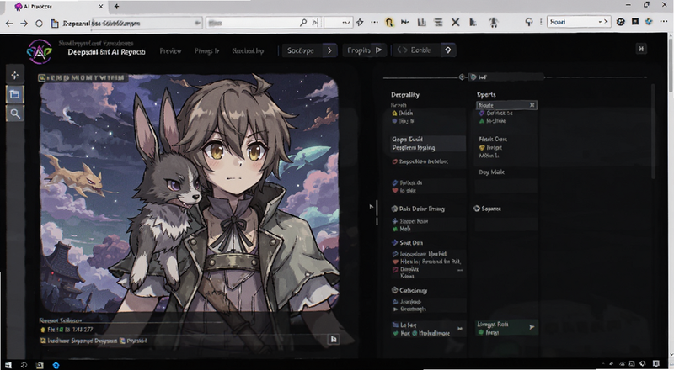Click the X-shaped toolbar icon in browser bar
The width and height of the screenshot is (674, 370).
[455, 23]
